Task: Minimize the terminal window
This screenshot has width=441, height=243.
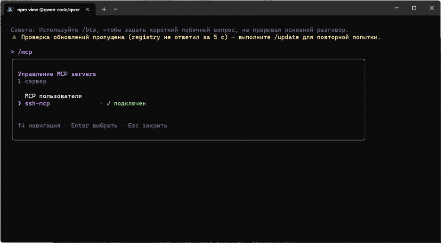Action: (396, 8)
